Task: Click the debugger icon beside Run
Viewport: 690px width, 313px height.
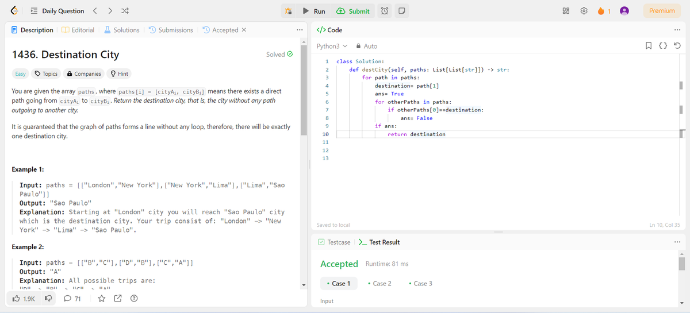Action: click(x=290, y=11)
